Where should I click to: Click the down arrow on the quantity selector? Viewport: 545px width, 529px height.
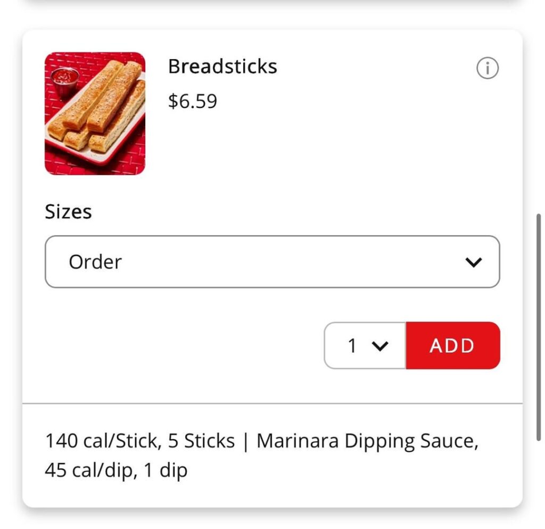pos(379,346)
